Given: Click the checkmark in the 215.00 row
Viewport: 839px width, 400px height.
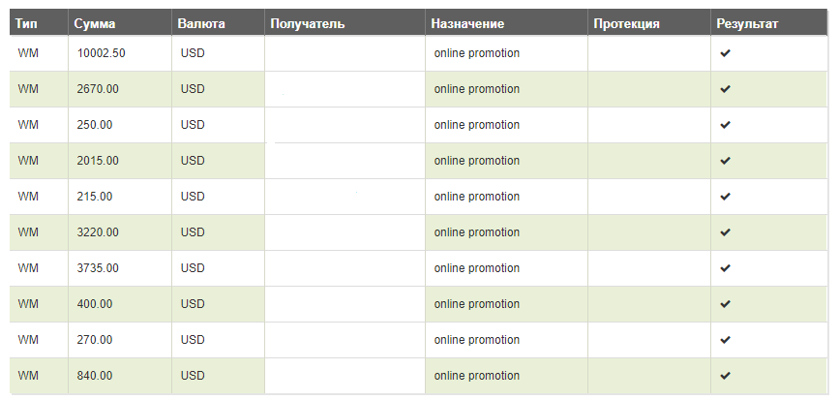Looking at the screenshot, I should tap(725, 197).
